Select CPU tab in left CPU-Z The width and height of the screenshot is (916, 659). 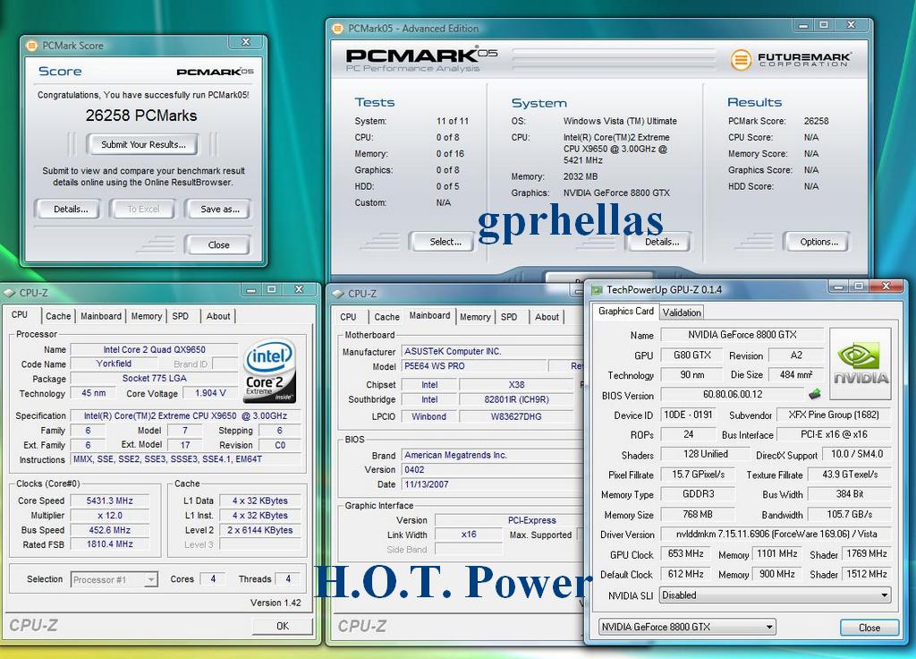pos(20,314)
